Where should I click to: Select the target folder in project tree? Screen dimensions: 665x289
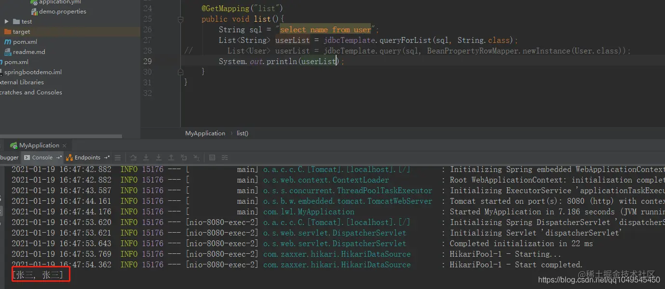(x=21, y=32)
